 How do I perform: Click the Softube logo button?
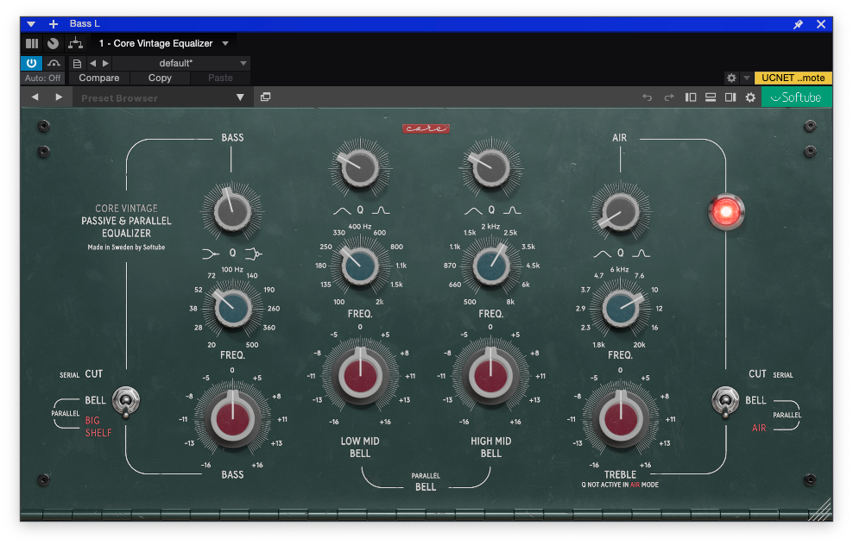pyautogui.click(x=796, y=97)
